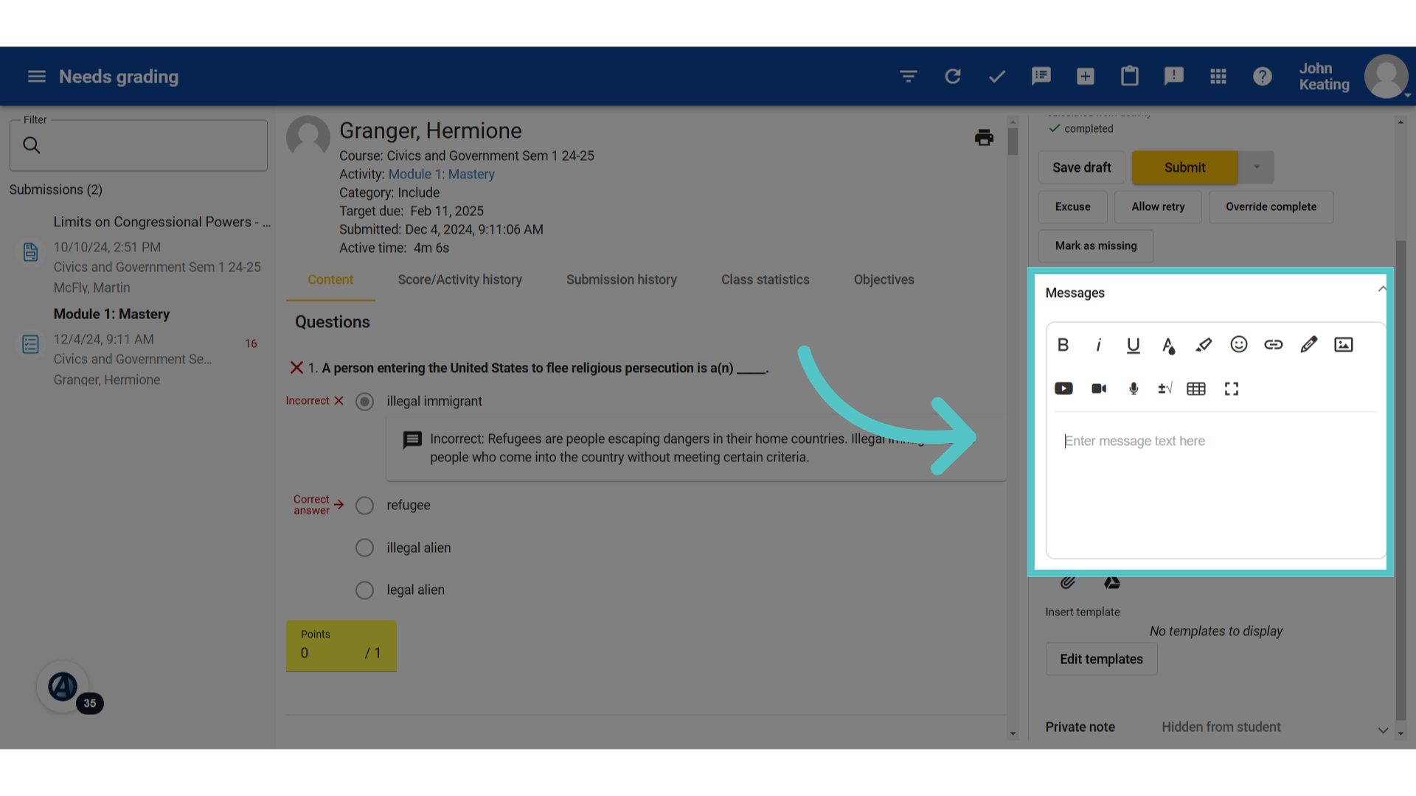
Task: Toggle bold formatting in Messages editor
Action: (1063, 345)
